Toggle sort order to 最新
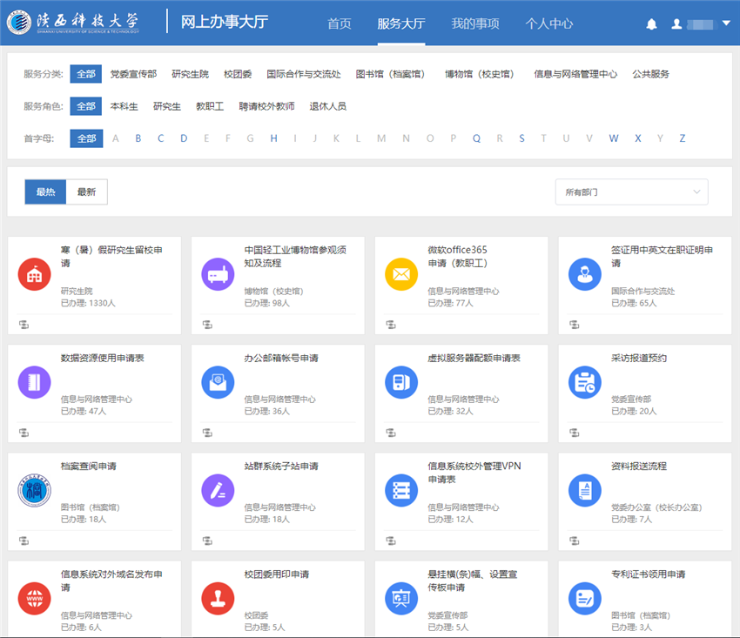The image size is (740, 638). coord(86,192)
